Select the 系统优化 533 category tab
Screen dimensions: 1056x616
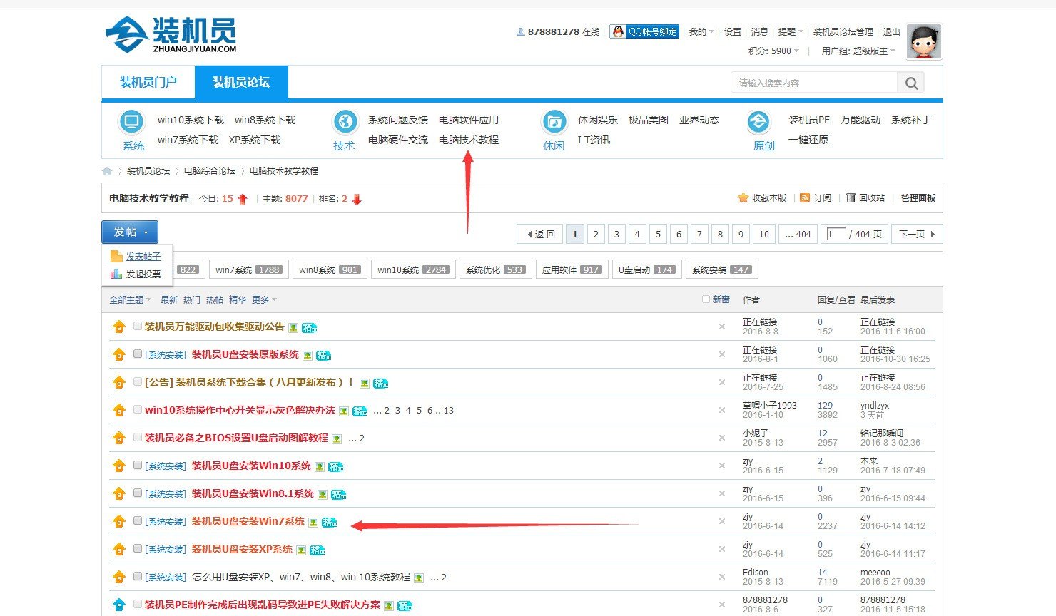pyautogui.click(x=495, y=270)
